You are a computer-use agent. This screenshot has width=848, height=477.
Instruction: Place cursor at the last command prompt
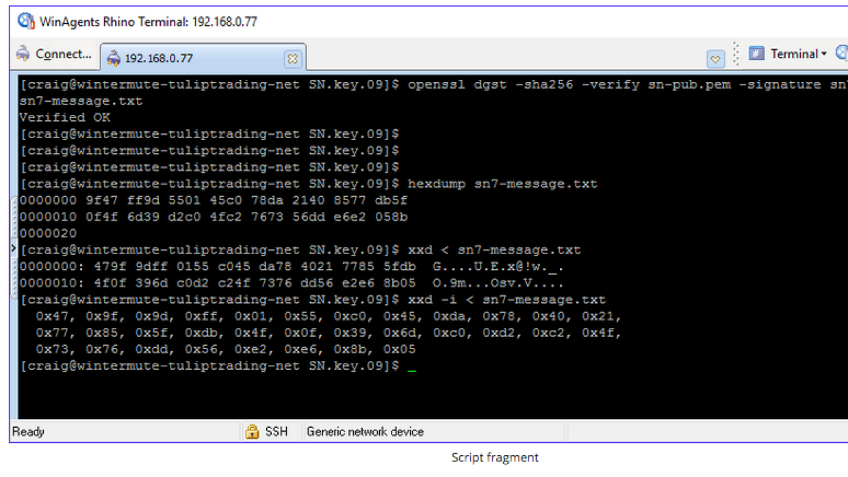[411, 366]
